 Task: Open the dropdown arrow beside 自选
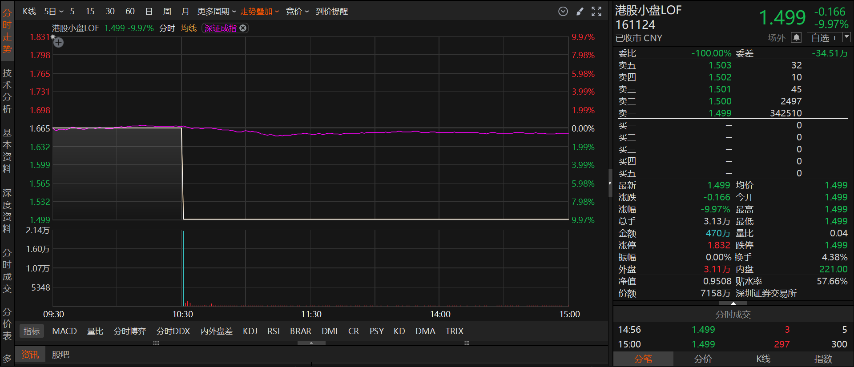point(846,37)
